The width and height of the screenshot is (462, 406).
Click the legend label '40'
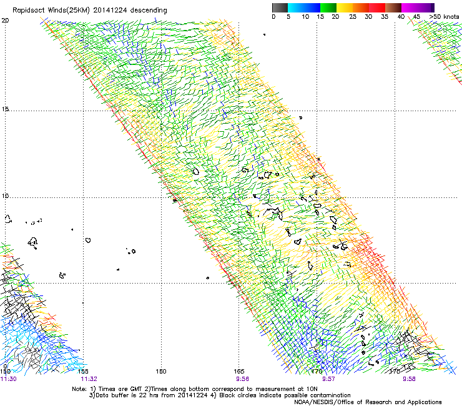[x=401, y=17]
